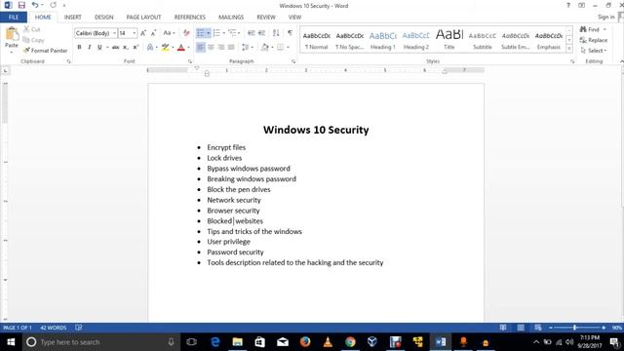The width and height of the screenshot is (624, 351).
Task: Open the Calibri (Body) font name dropdown
Action: [115, 33]
